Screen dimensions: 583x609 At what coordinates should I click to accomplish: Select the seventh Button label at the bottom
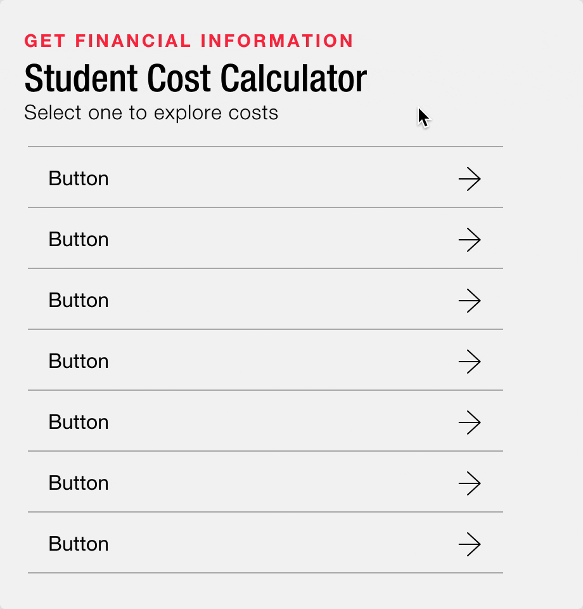pyautogui.click(x=79, y=544)
